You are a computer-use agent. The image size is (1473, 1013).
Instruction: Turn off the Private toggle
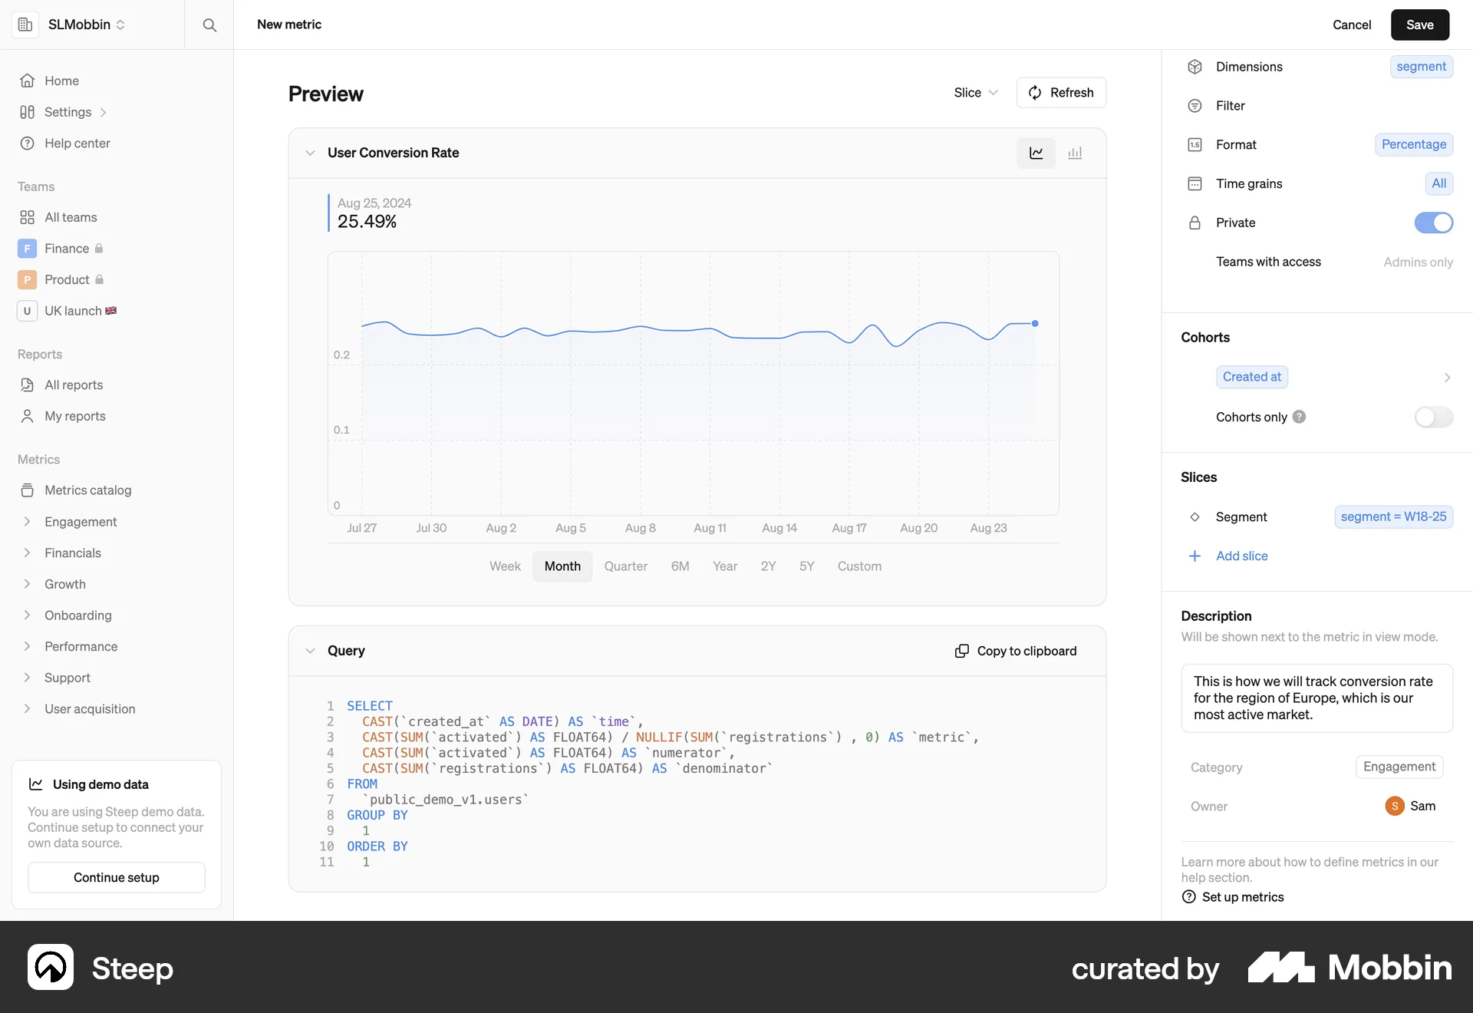(x=1433, y=223)
